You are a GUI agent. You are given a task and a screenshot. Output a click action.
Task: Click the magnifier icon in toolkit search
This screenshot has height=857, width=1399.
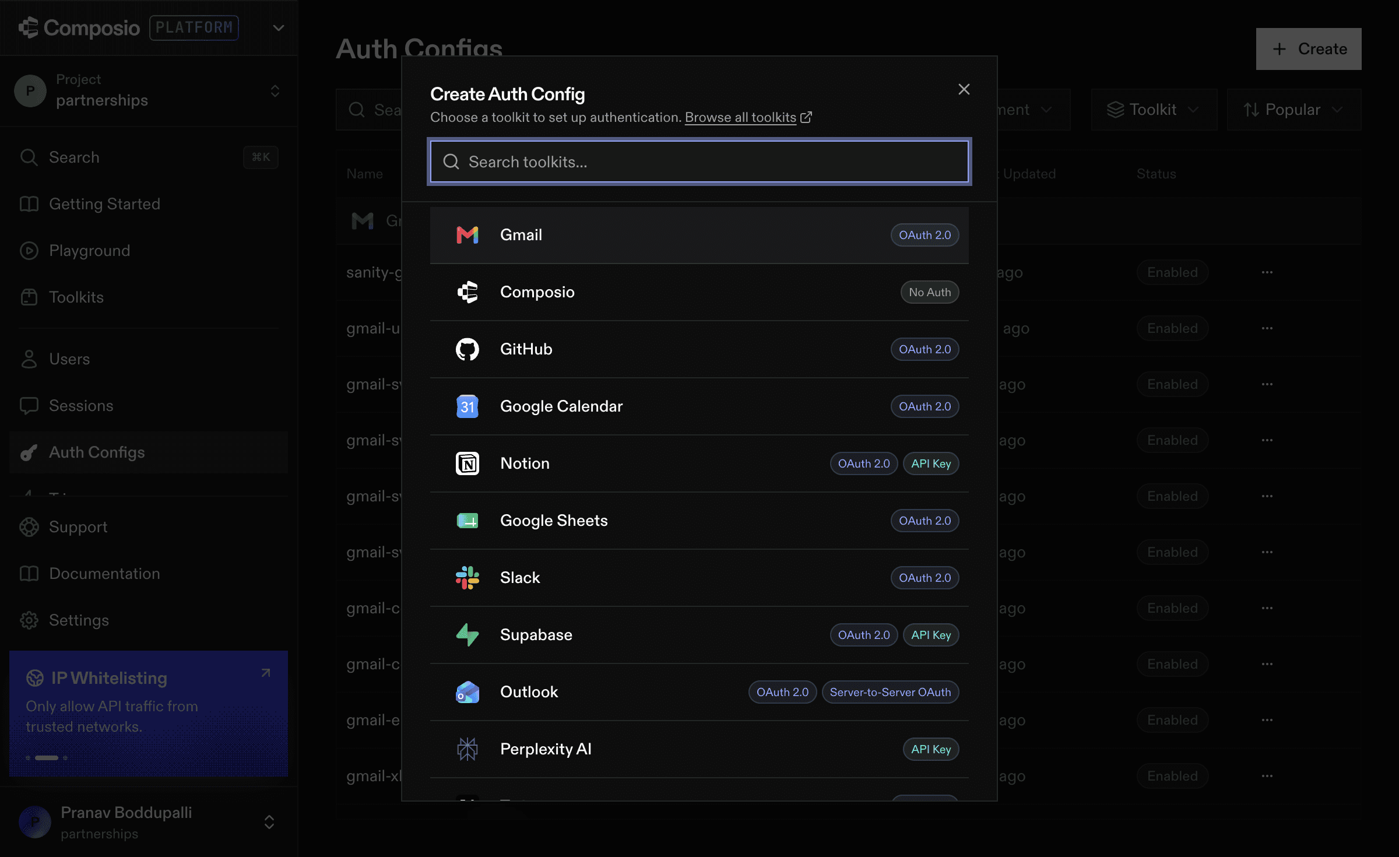451,161
